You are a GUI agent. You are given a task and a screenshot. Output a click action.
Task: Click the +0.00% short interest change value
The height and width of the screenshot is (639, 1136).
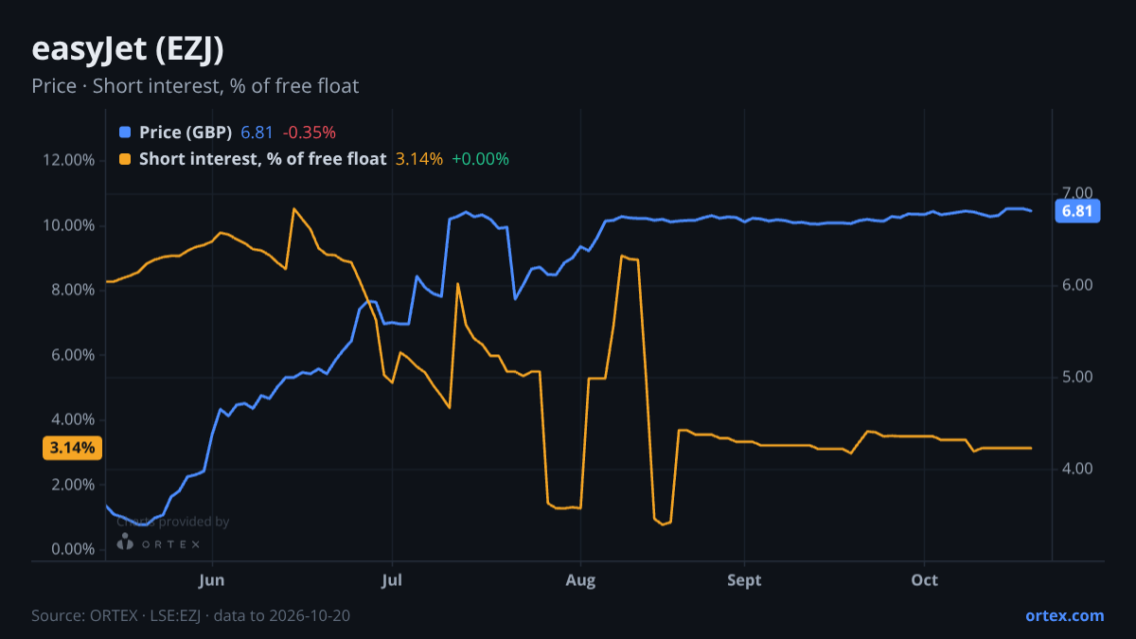(480, 159)
